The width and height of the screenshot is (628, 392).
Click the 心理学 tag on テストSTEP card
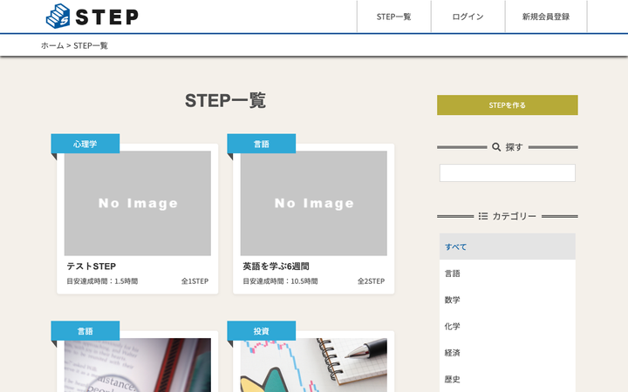coord(85,144)
